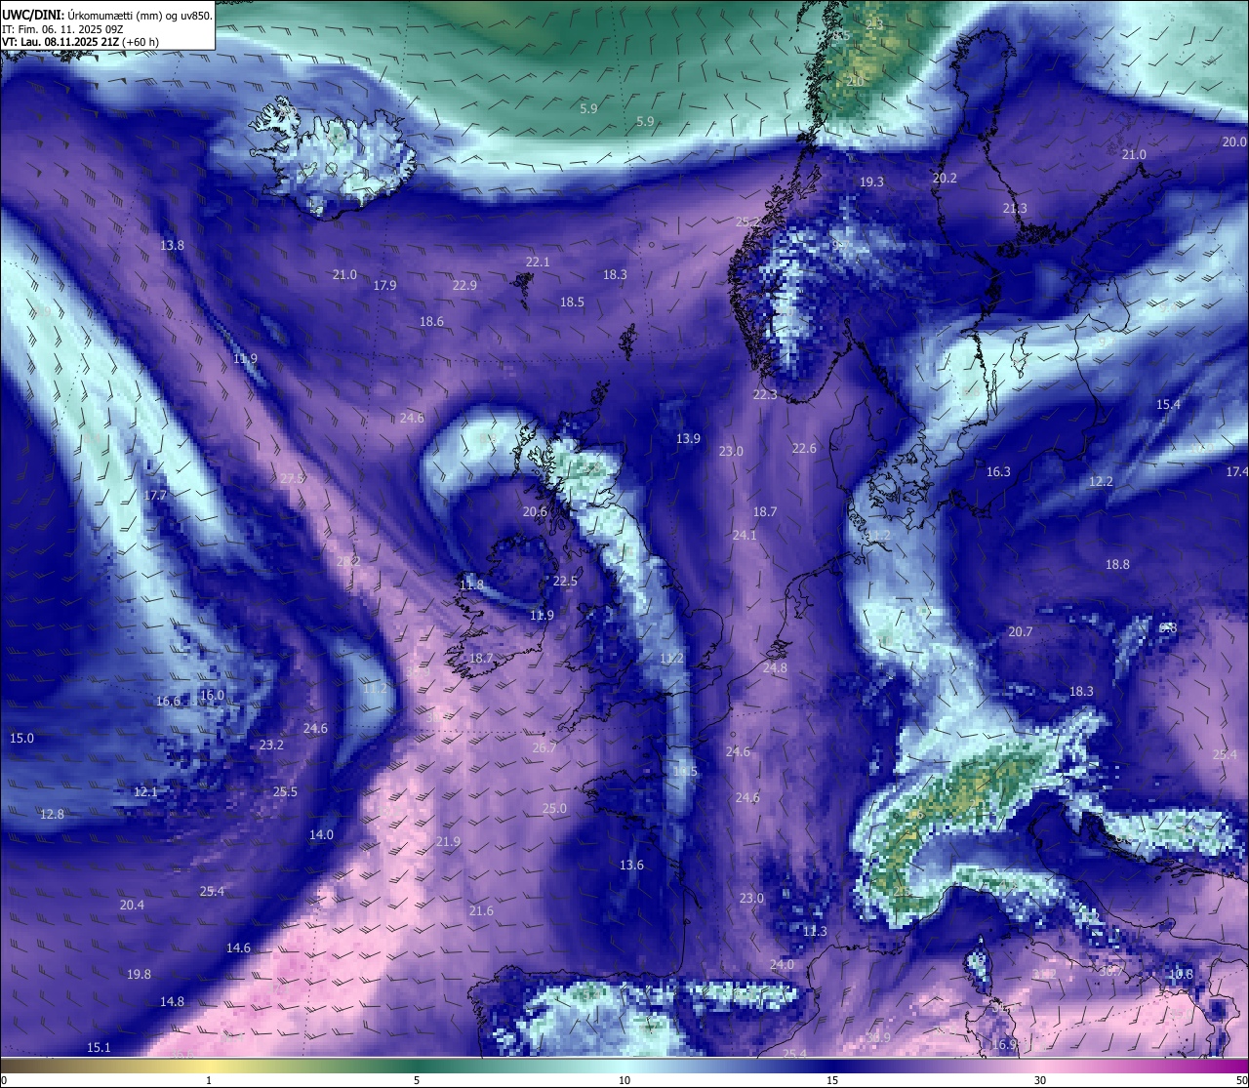The width and height of the screenshot is (1249, 1088).
Task: Click the 22.9 value on the map
Action: (464, 286)
